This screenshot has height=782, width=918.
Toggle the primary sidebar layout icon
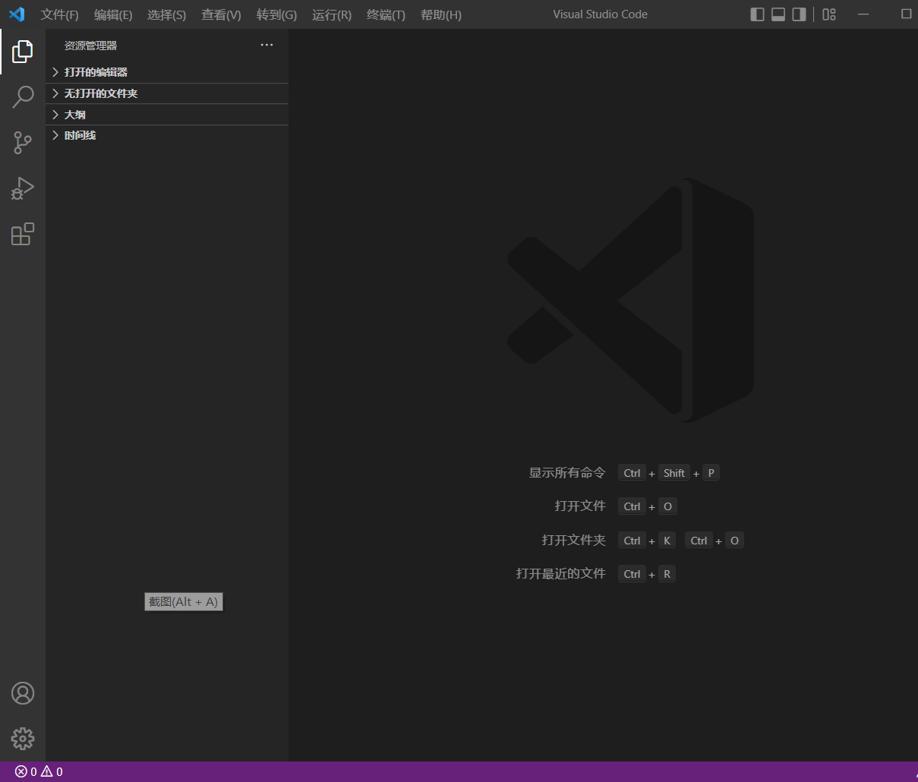click(x=757, y=14)
